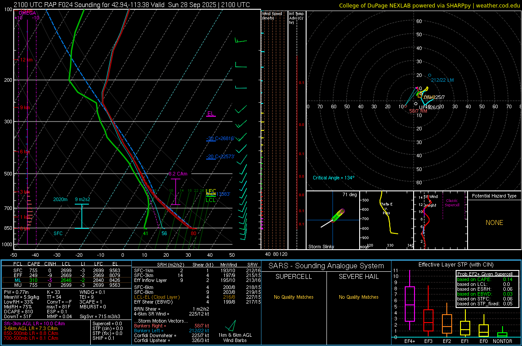Click the NONE hazard type result
522x346 pixels.
coord(494,223)
